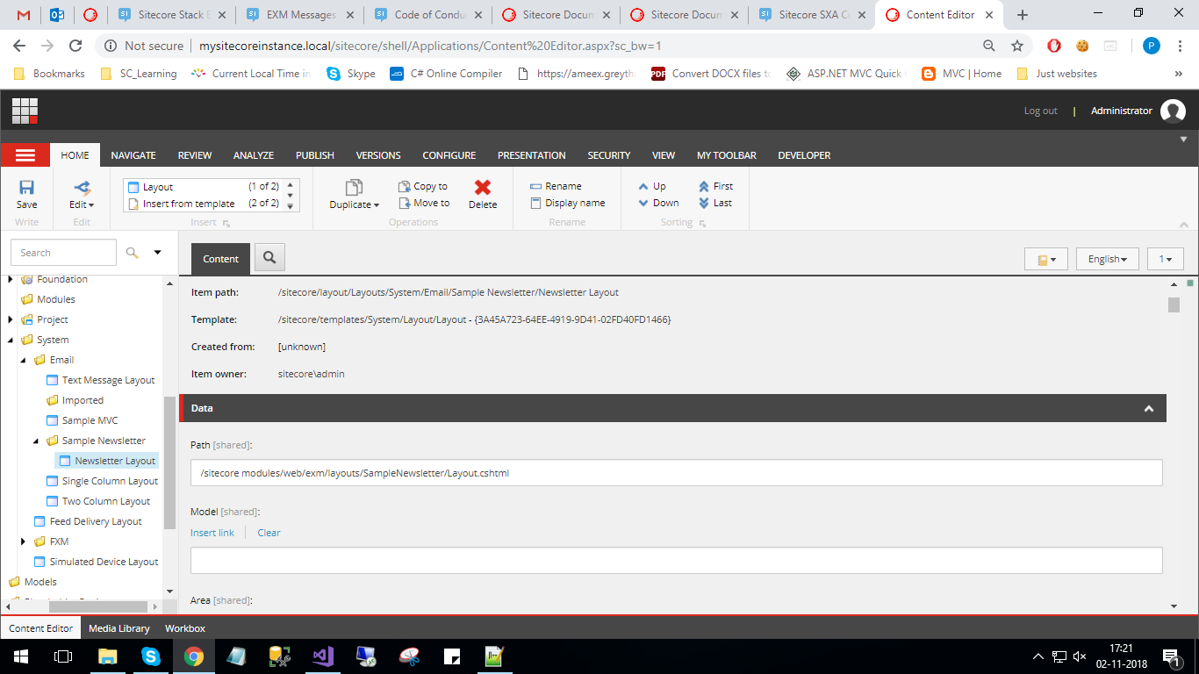Open Skype from the Windows taskbar
This screenshot has height=674, width=1199.
pos(151,656)
